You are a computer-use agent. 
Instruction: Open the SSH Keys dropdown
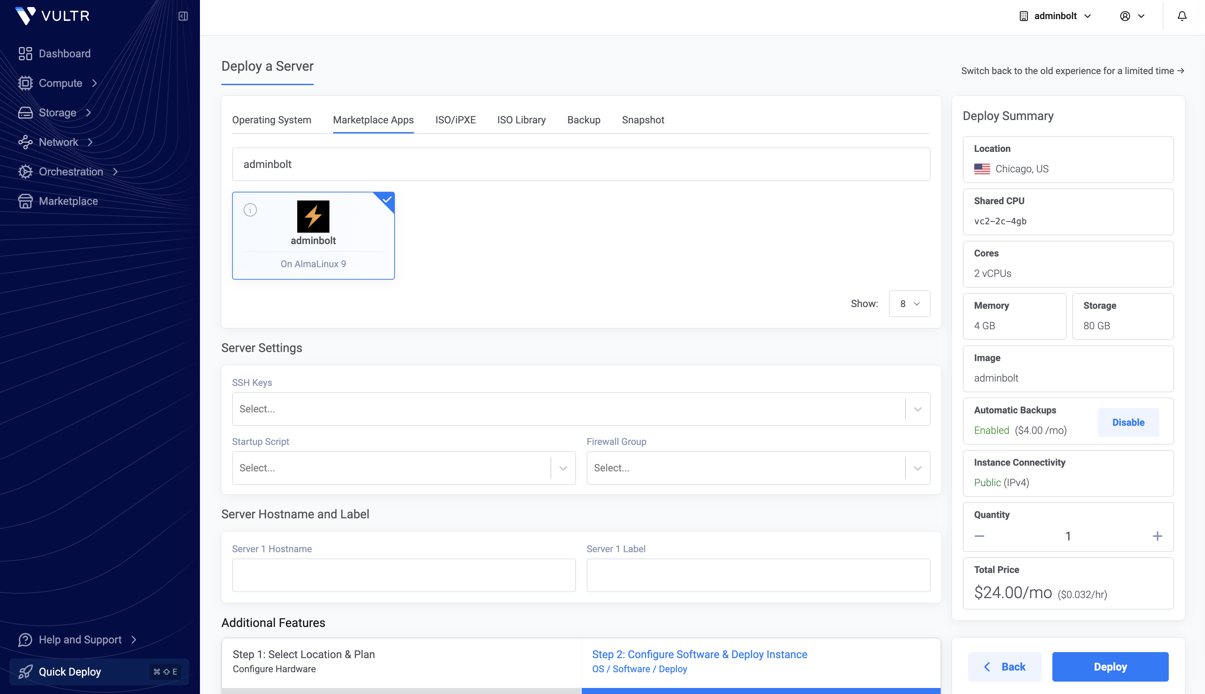[x=581, y=409]
